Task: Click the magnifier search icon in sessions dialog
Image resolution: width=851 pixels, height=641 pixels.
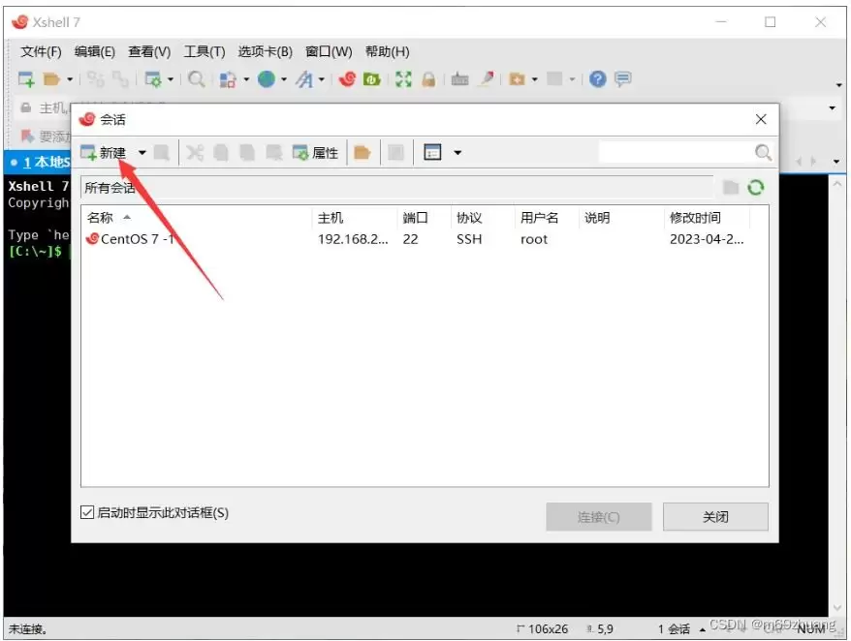Action: 763,152
